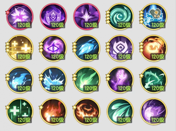Select the green healing plus signs skill

(x=20, y=112)
